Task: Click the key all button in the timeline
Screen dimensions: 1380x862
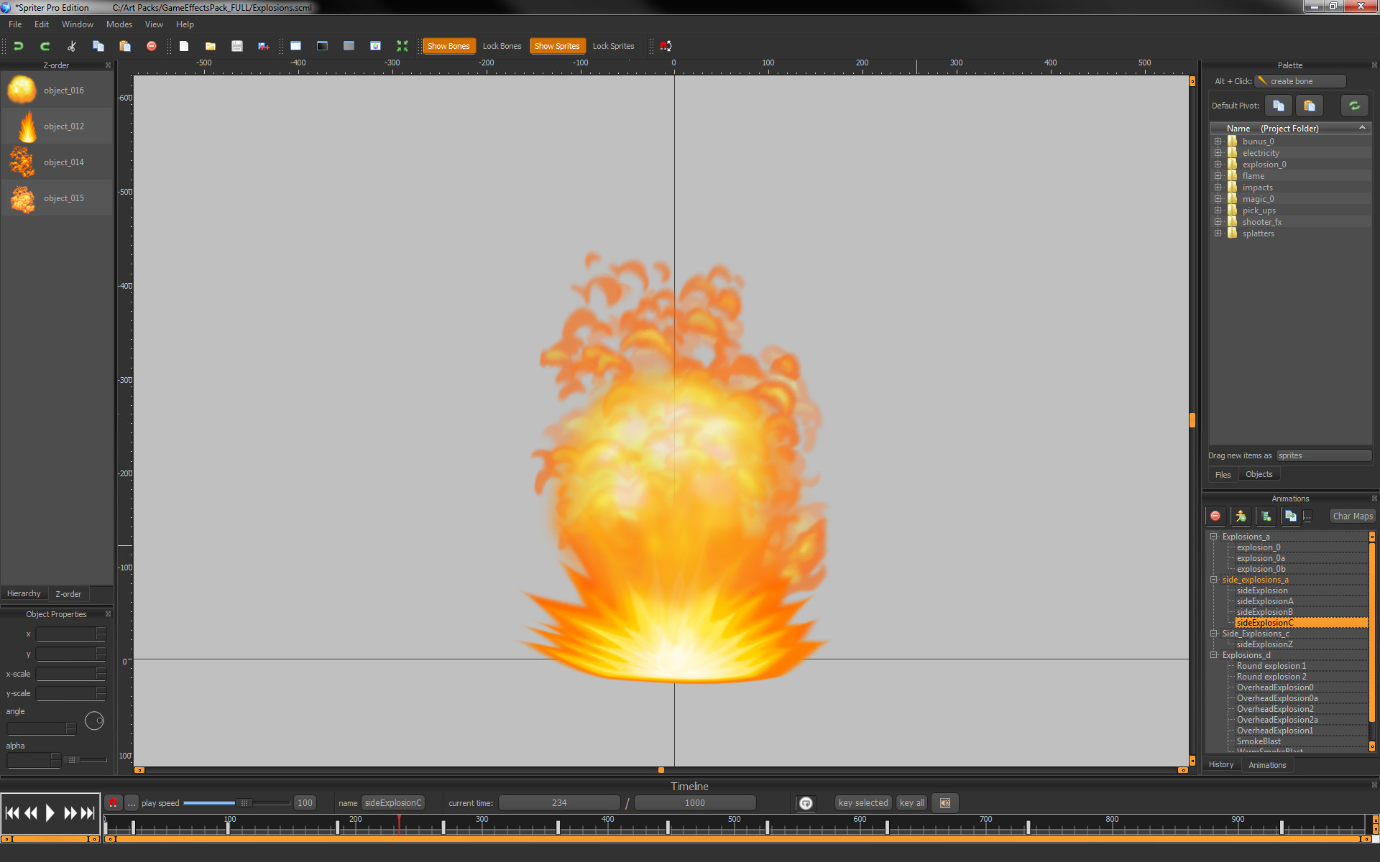Action: pos(911,802)
